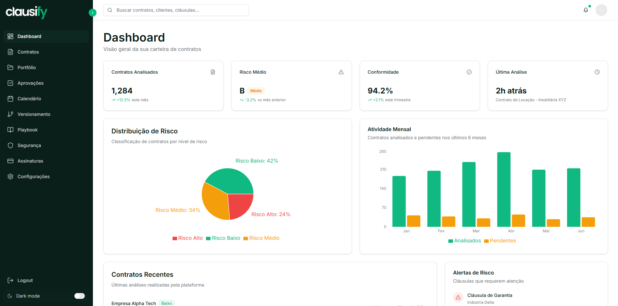
Task: Click the contract search input field
Action: point(176,10)
